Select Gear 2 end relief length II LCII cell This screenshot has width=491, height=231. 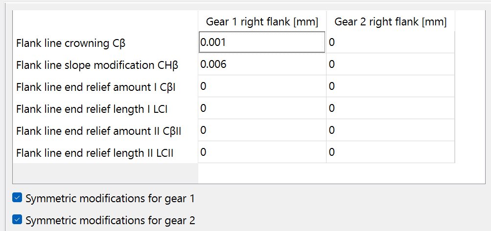click(x=390, y=152)
